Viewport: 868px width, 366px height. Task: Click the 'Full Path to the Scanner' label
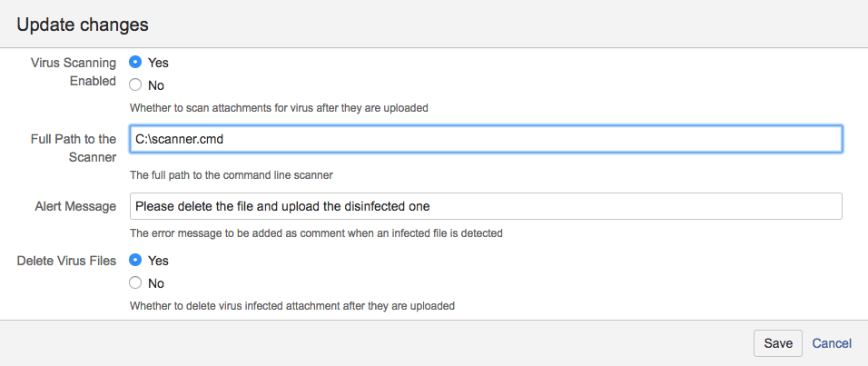tap(74, 148)
